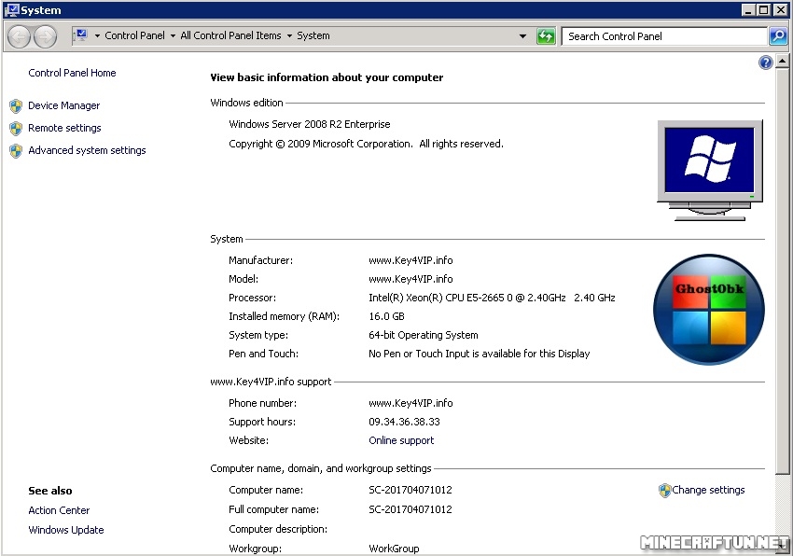Image resolution: width=793 pixels, height=556 pixels.
Task: Click the 64-bit Operating System value
Action: pyautogui.click(x=424, y=336)
